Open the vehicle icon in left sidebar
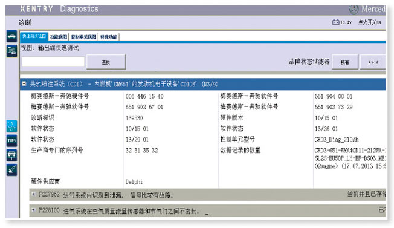394x228 pixels. coord(11,36)
